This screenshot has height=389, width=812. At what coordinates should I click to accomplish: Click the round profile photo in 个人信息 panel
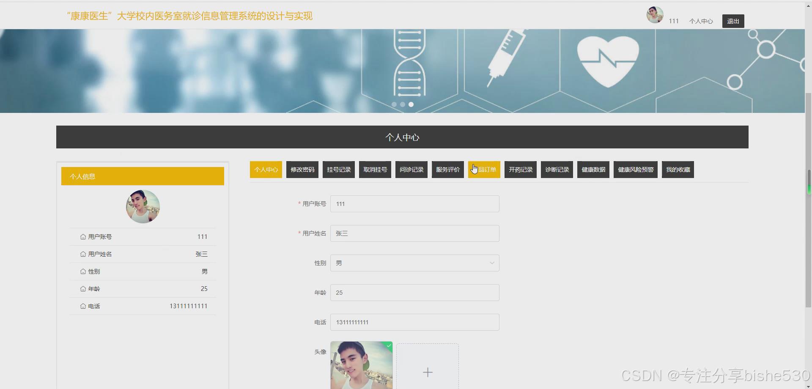coord(143,206)
